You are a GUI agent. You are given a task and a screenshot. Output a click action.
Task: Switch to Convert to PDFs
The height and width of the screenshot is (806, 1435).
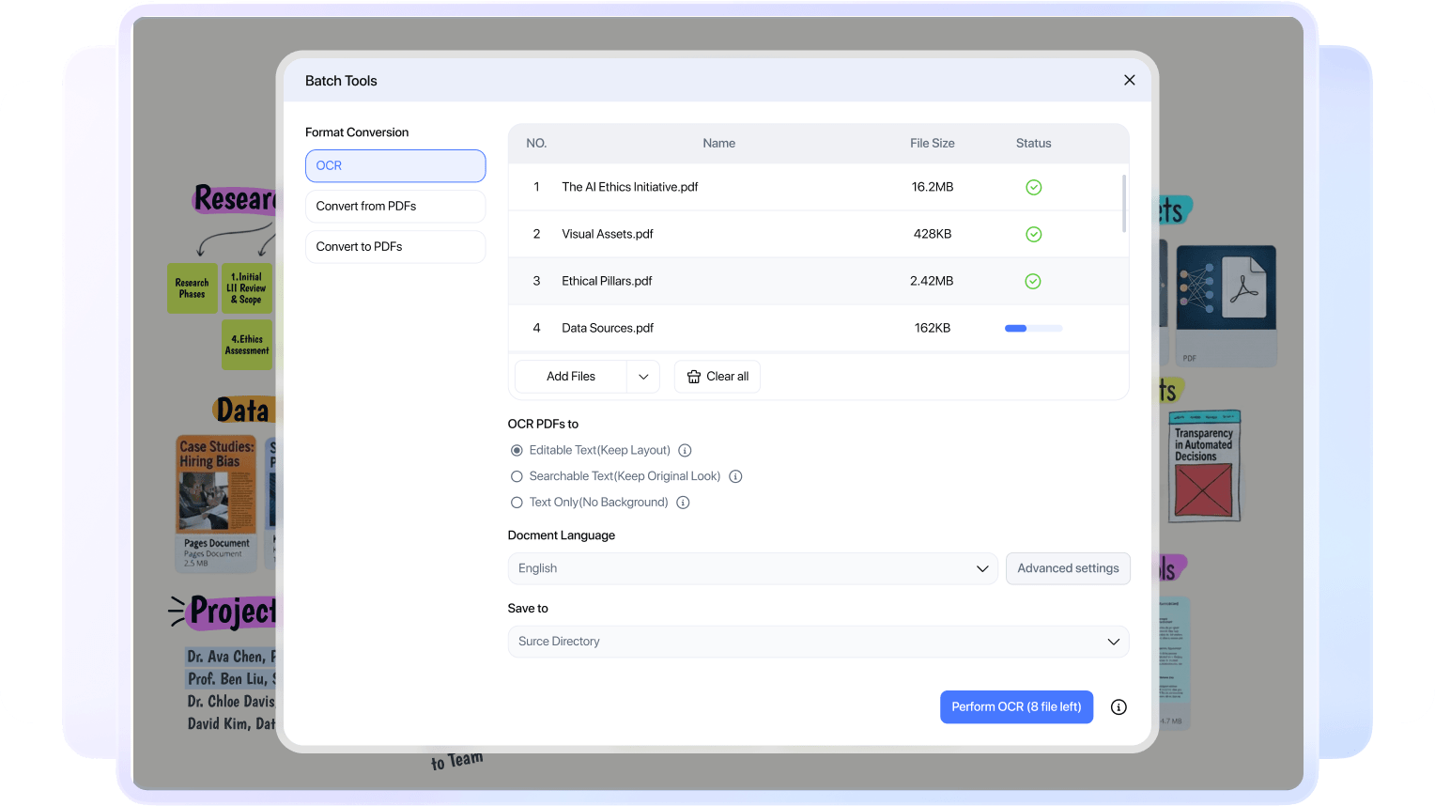click(x=394, y=247)
